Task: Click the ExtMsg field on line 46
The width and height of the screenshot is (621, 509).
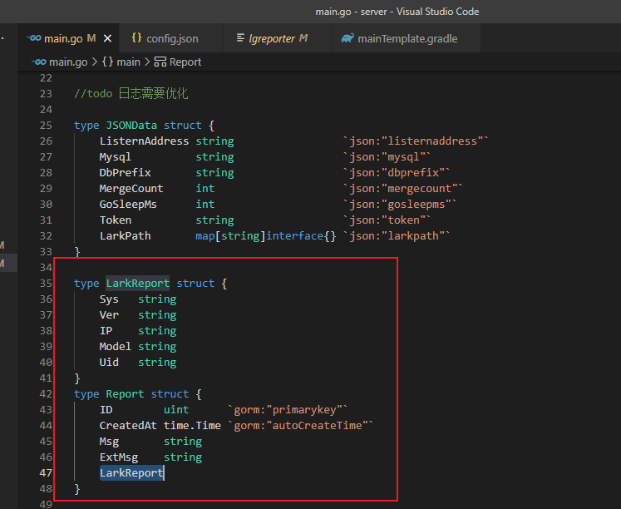Action: pyautogui.click(x=119, y=457)
